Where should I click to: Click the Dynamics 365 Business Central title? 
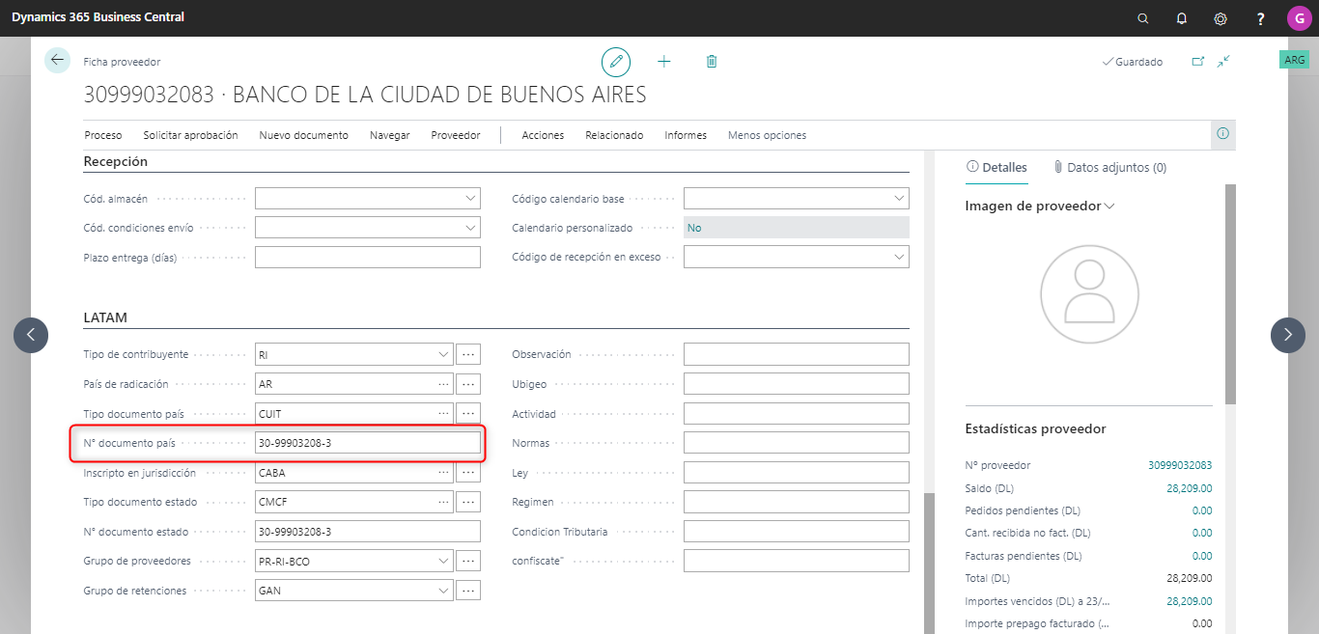[x=98, y=17]
